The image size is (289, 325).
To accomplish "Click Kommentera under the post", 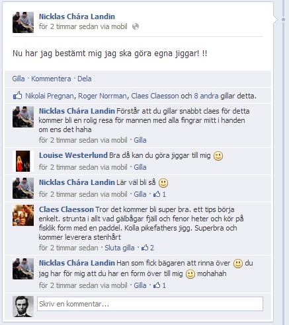I will (51, 79).
